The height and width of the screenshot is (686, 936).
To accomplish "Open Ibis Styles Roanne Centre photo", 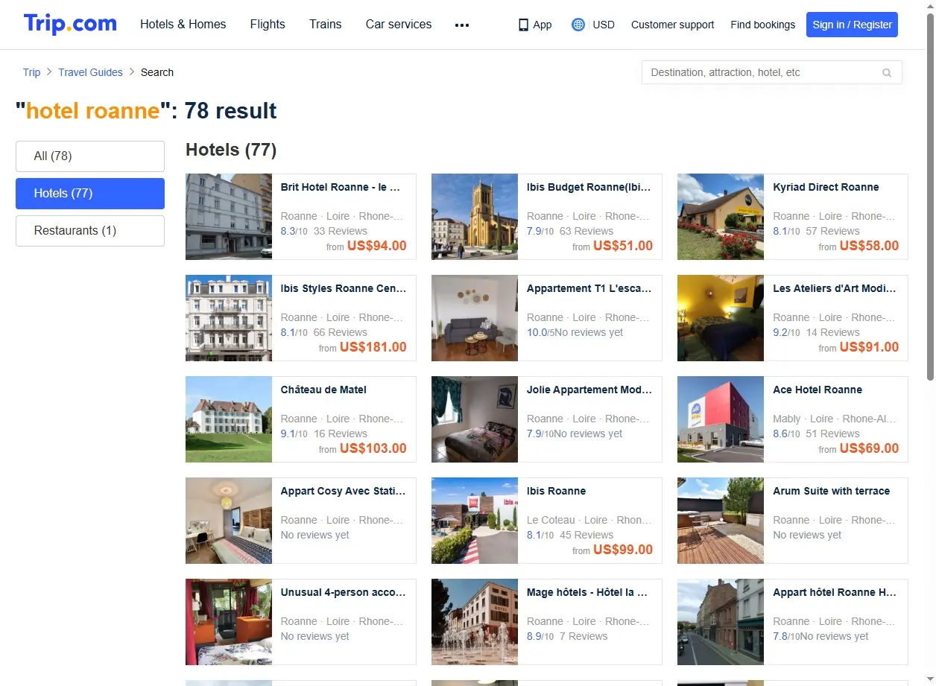I will click(x=229, y=318).
